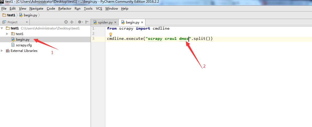This screenshot has width=312, height=127.
Task: Click the External Libraries bookshelf icon
Action: coord(8,51)
